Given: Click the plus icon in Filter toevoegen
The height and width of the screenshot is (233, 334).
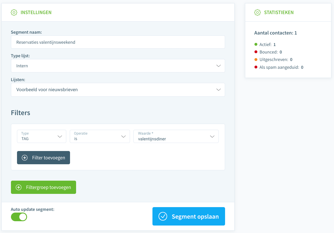Looking at the screenshot, I should 25,158.
